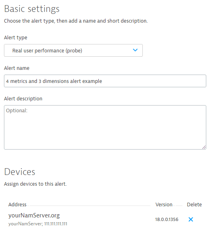Viewport: 215px width, 242px height.
Task: Click the blue chevron in Alert type box
Action: click(x=135, y=50)
